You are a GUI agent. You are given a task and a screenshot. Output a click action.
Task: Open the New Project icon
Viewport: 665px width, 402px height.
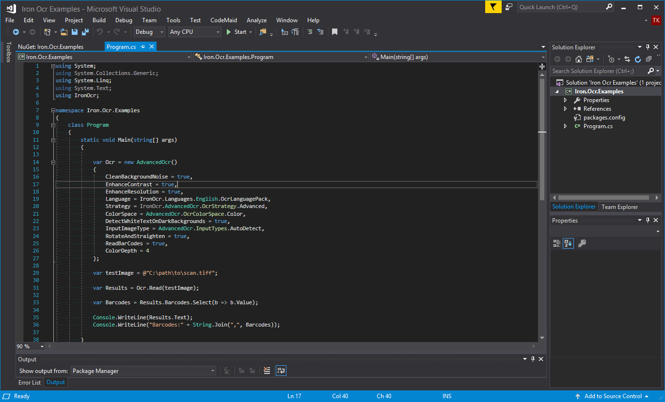tap(47, 32)
